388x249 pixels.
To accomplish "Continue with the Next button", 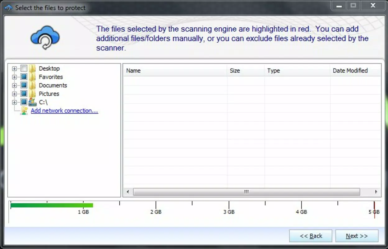I will point(357,236).
